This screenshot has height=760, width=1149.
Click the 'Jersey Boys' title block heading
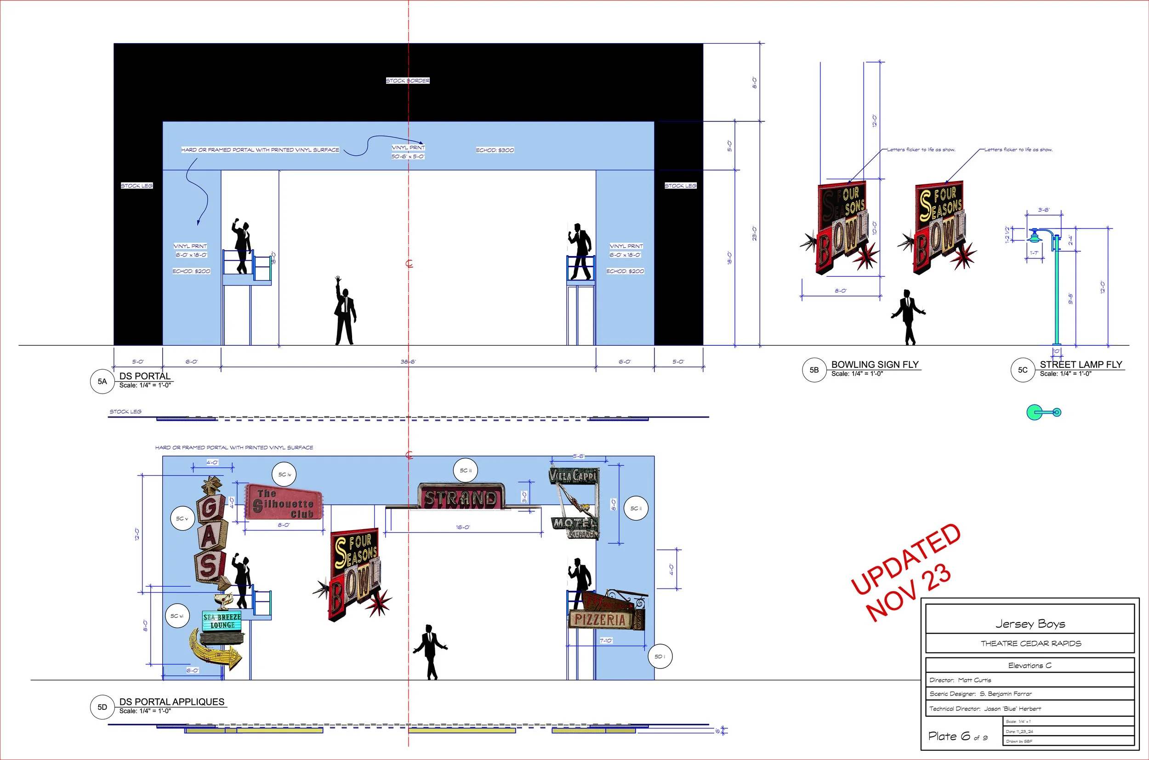1030,624
